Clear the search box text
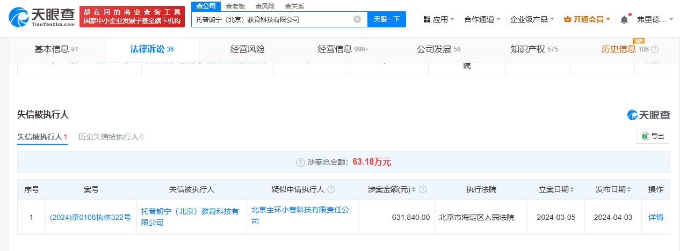Screen dimensions: 680x251 [x=357, y=19]
